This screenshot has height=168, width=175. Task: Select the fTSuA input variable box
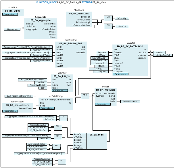tap(102, 55)
